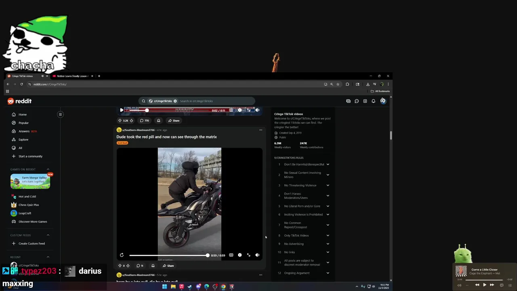Viewport: 517px width, 291px height.
Task: Open overflow menu of the red pill post
Action: (261, 130)
